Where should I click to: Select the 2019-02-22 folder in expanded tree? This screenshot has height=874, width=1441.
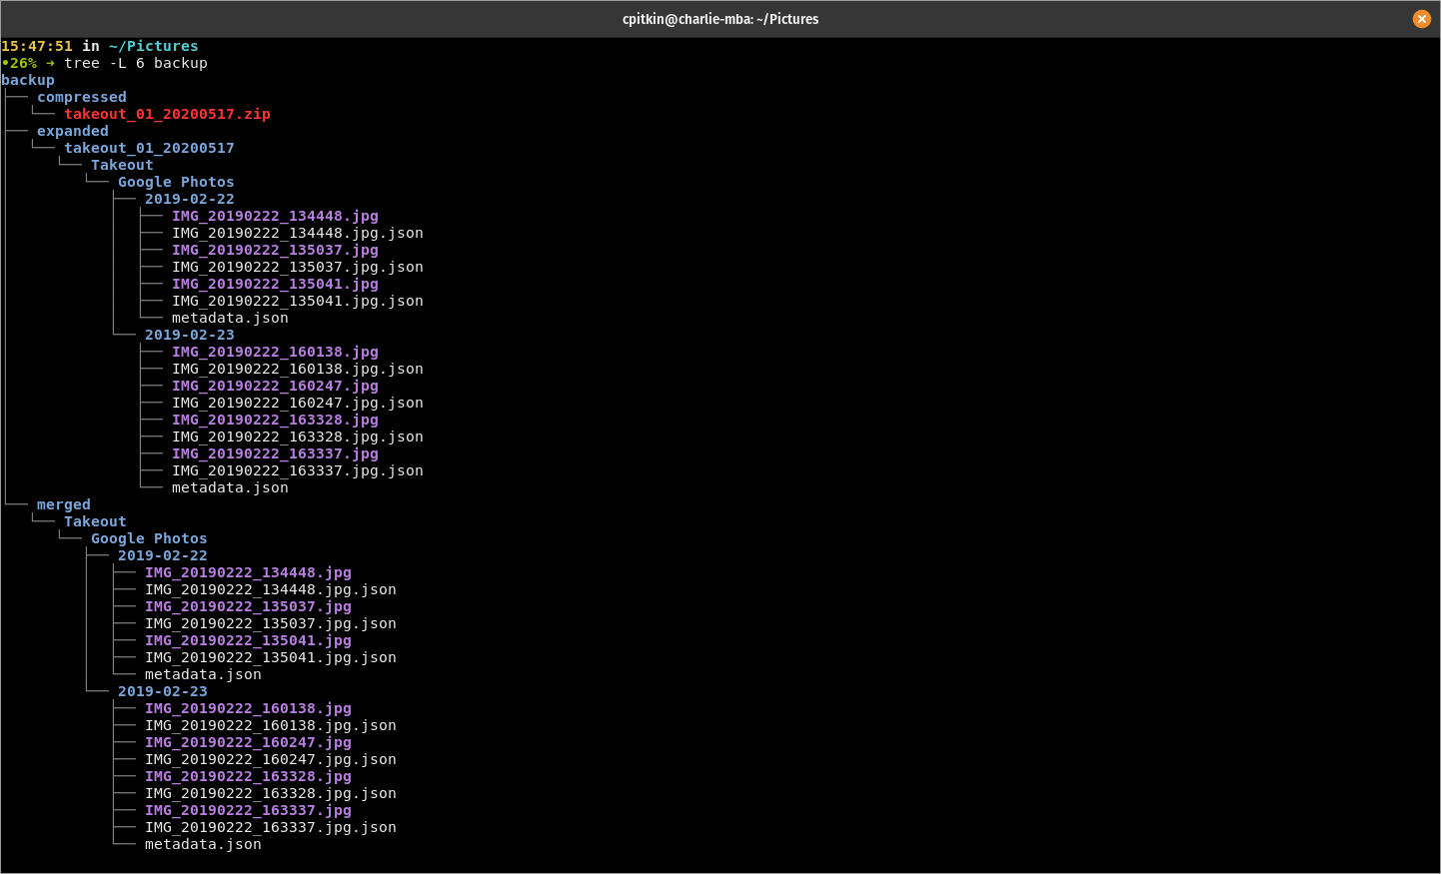190,199
